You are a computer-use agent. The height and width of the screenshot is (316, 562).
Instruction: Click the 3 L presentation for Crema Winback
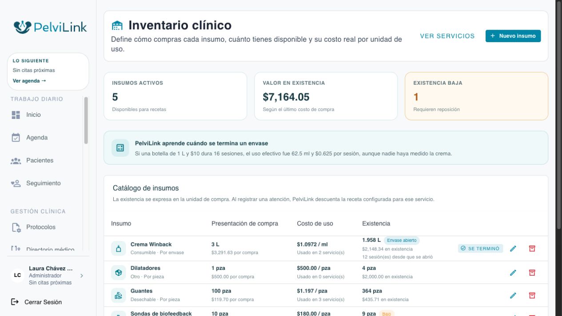coord(215,245)
